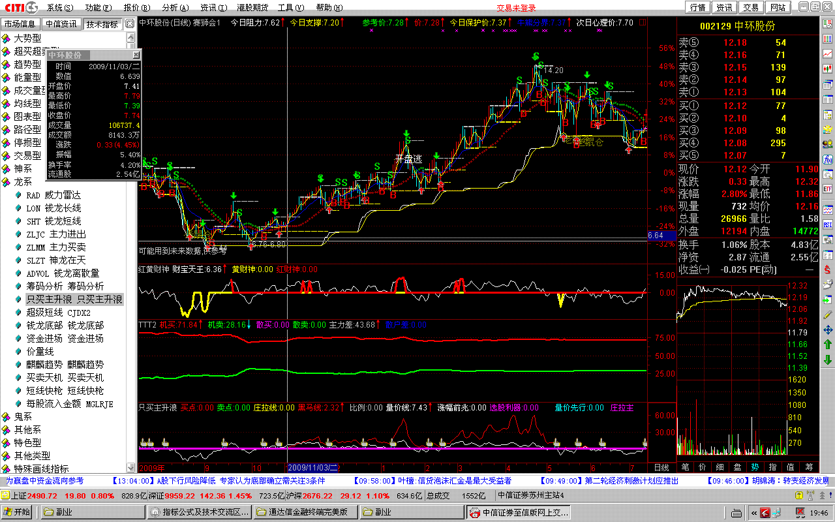Click the 日线 period label

(661, 467)
